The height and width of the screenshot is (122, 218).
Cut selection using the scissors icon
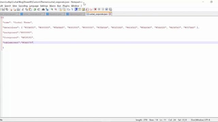tap(23, 9)
